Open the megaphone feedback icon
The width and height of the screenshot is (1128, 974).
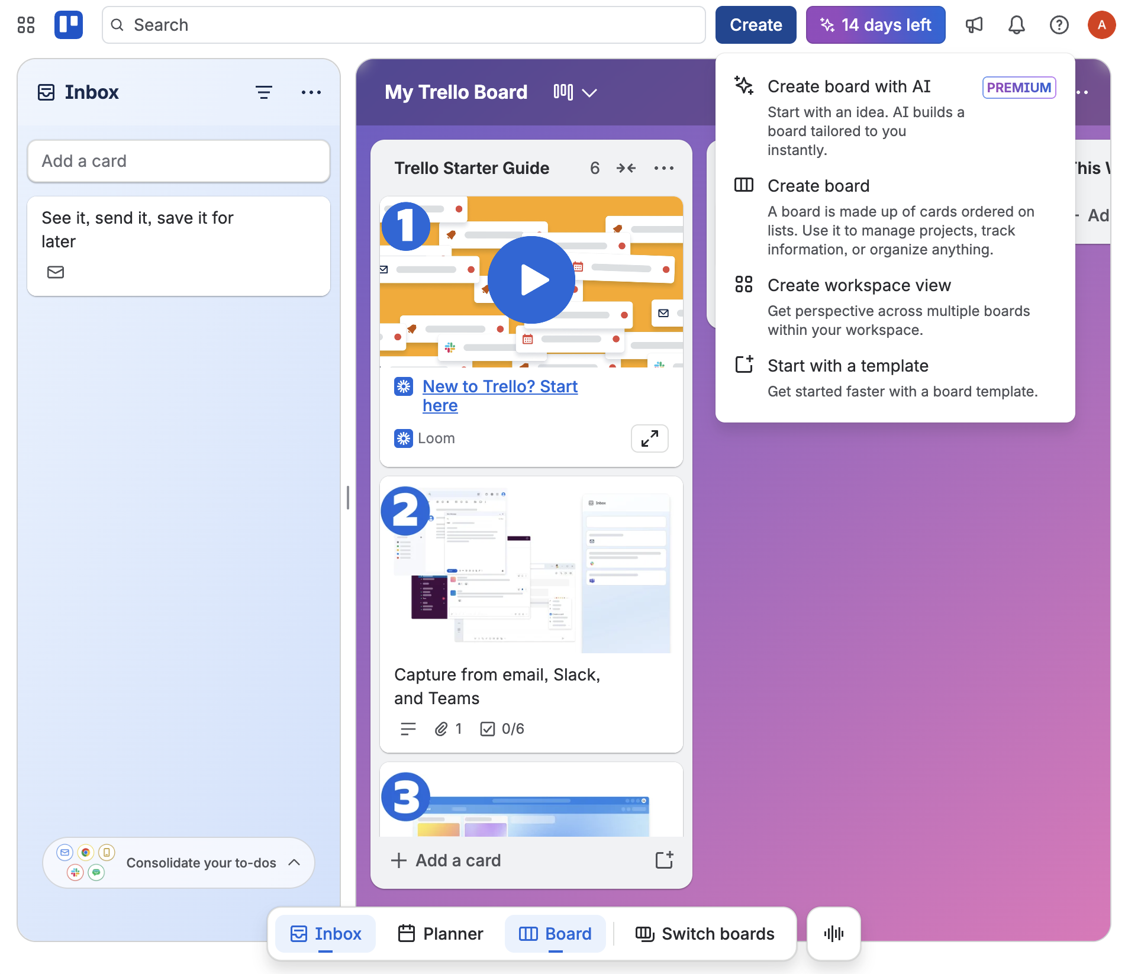click(974, 25)
